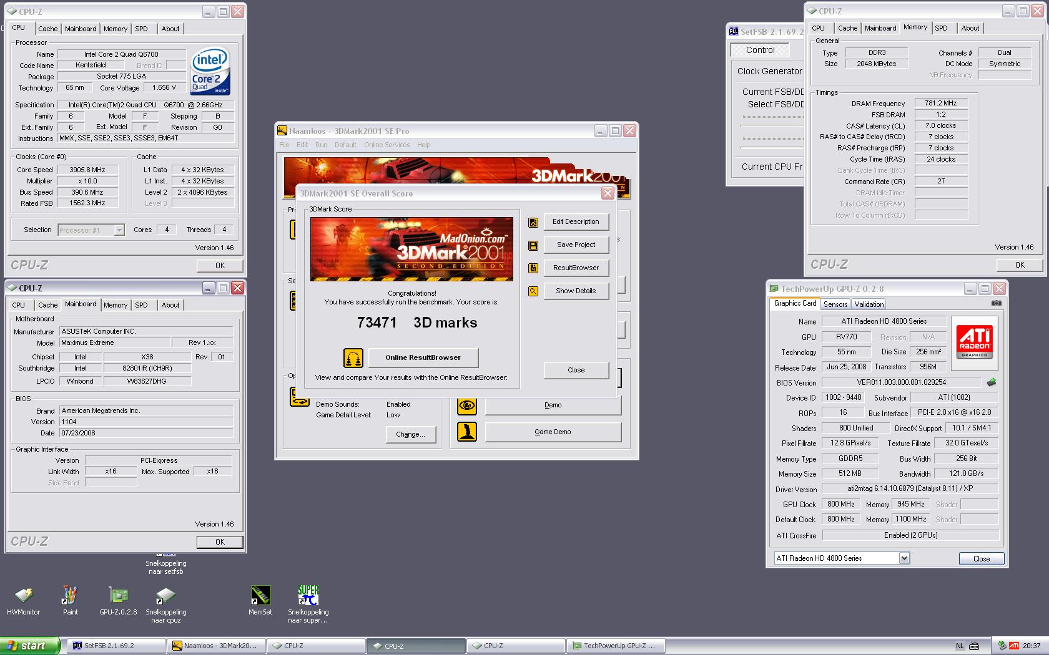Click the eye icon beside Demo
Viewport: 1049px width, 655px height.
(467, 405)
